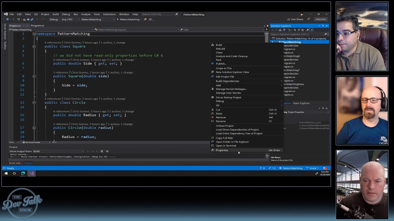The height and width of the screenshot is (221, 394).
Task: Click the Live Share icon
Action: pos(288,19)
